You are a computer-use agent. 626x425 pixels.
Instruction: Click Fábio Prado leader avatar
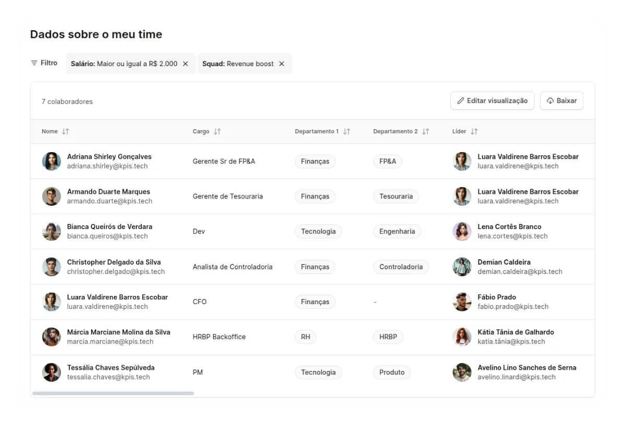point(462,302)
